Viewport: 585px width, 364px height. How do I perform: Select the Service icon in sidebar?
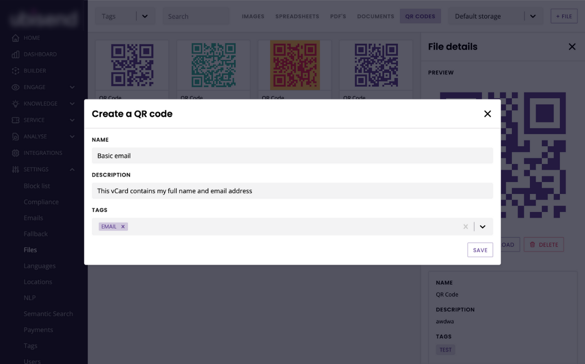[x=16, y=120]
